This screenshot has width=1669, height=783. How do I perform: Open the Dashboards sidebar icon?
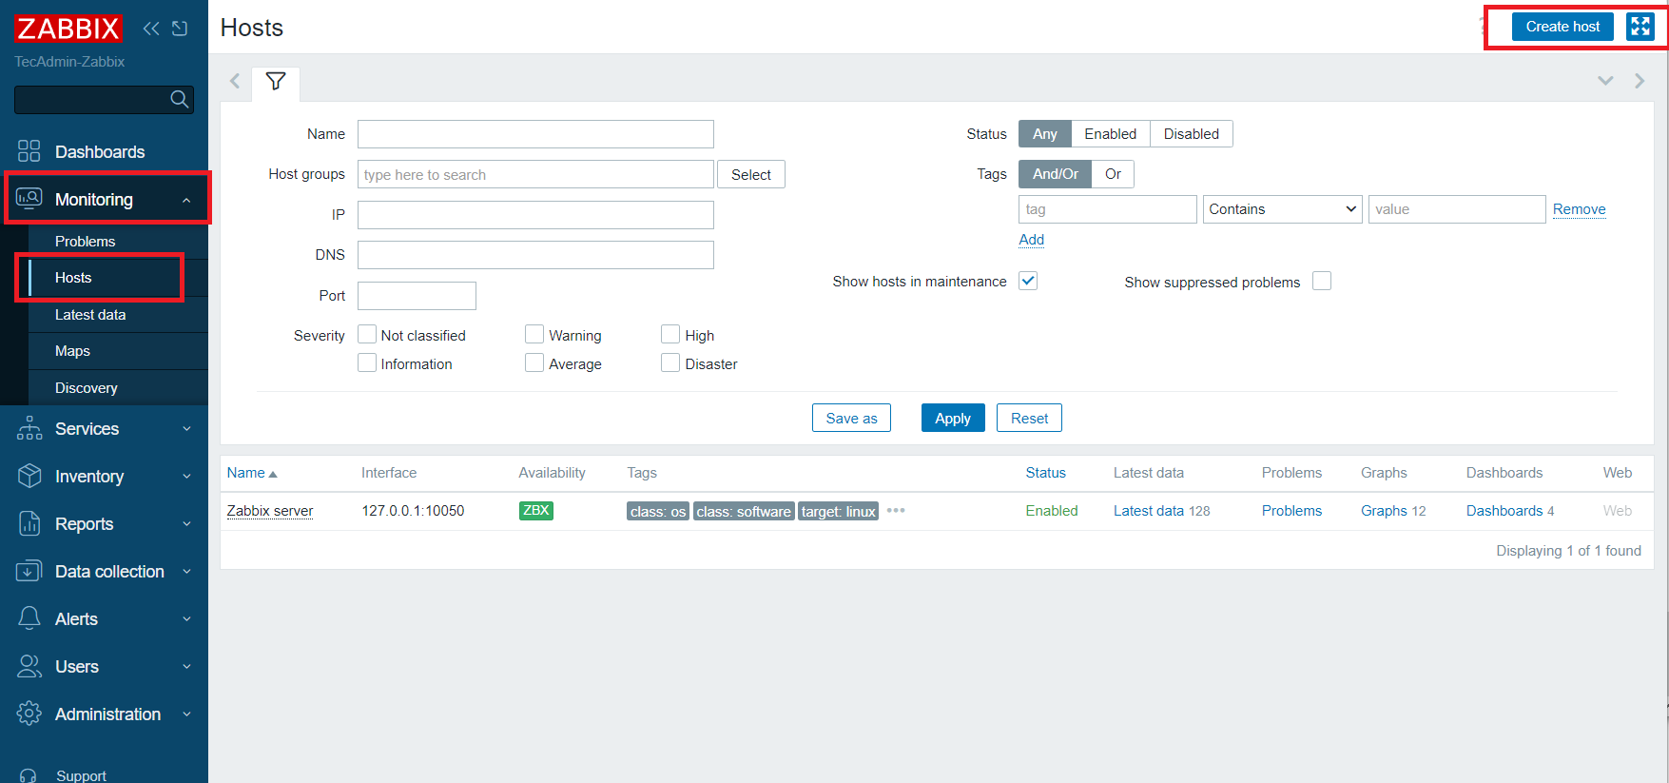(x=29, y=152)
